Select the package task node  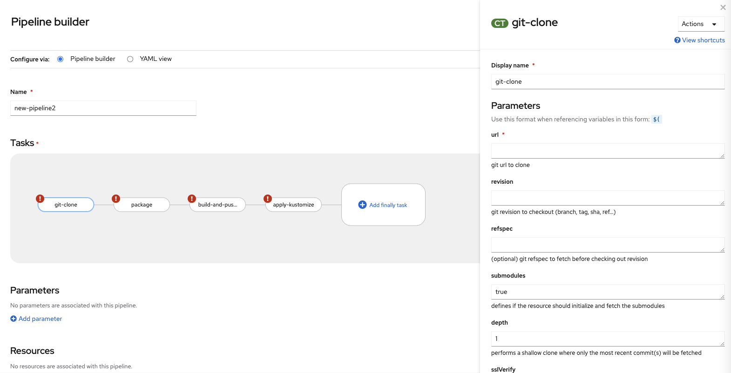(142, 205)
